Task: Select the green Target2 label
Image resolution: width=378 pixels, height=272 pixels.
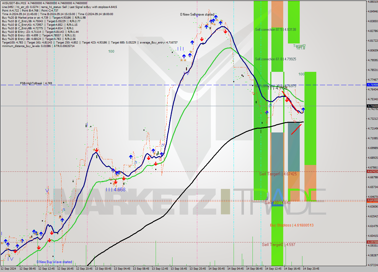Action: coord(299,46)
